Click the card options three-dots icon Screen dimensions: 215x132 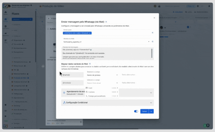pyautogui.click(x=190, y=27)
